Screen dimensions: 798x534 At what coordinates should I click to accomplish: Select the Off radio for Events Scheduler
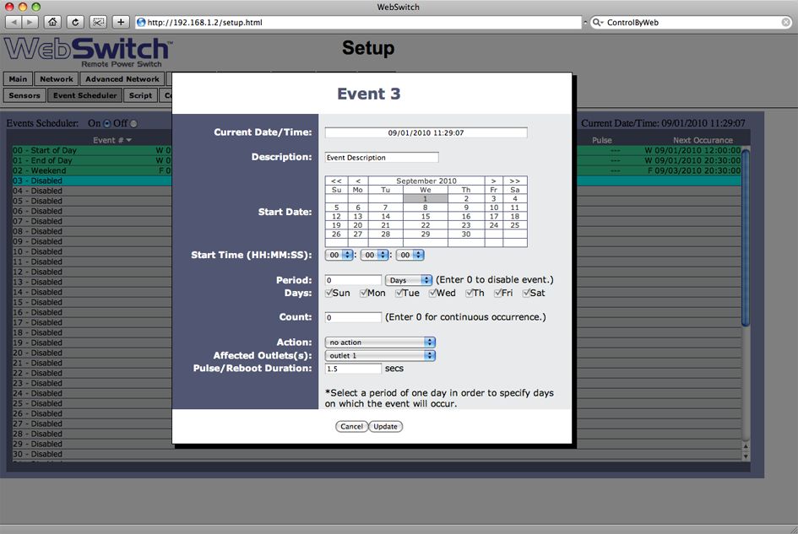[133, 122]
